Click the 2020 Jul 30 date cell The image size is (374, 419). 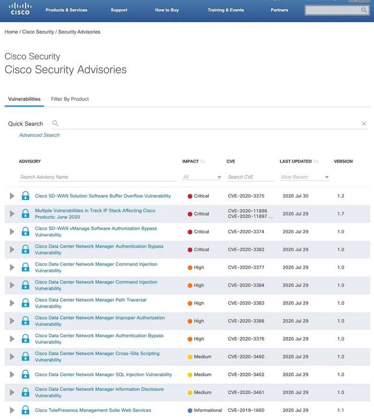coord(296,196)
